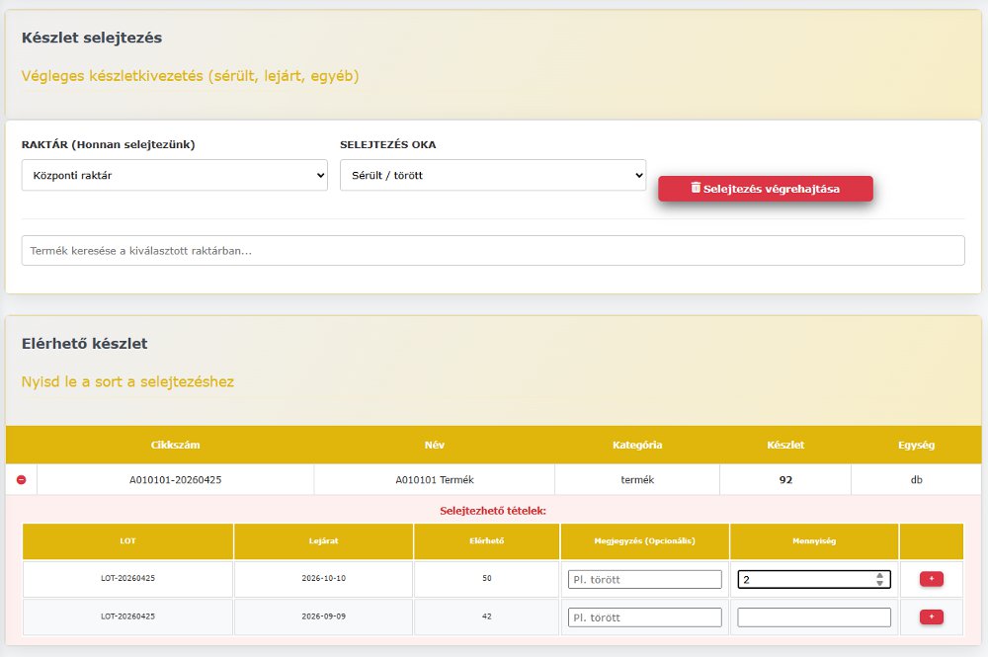The width and height of the screenshot is (988, 657).
Task: Click the red plus icon for the 2026-09-09 LOT row
Action: pos(931,616)
